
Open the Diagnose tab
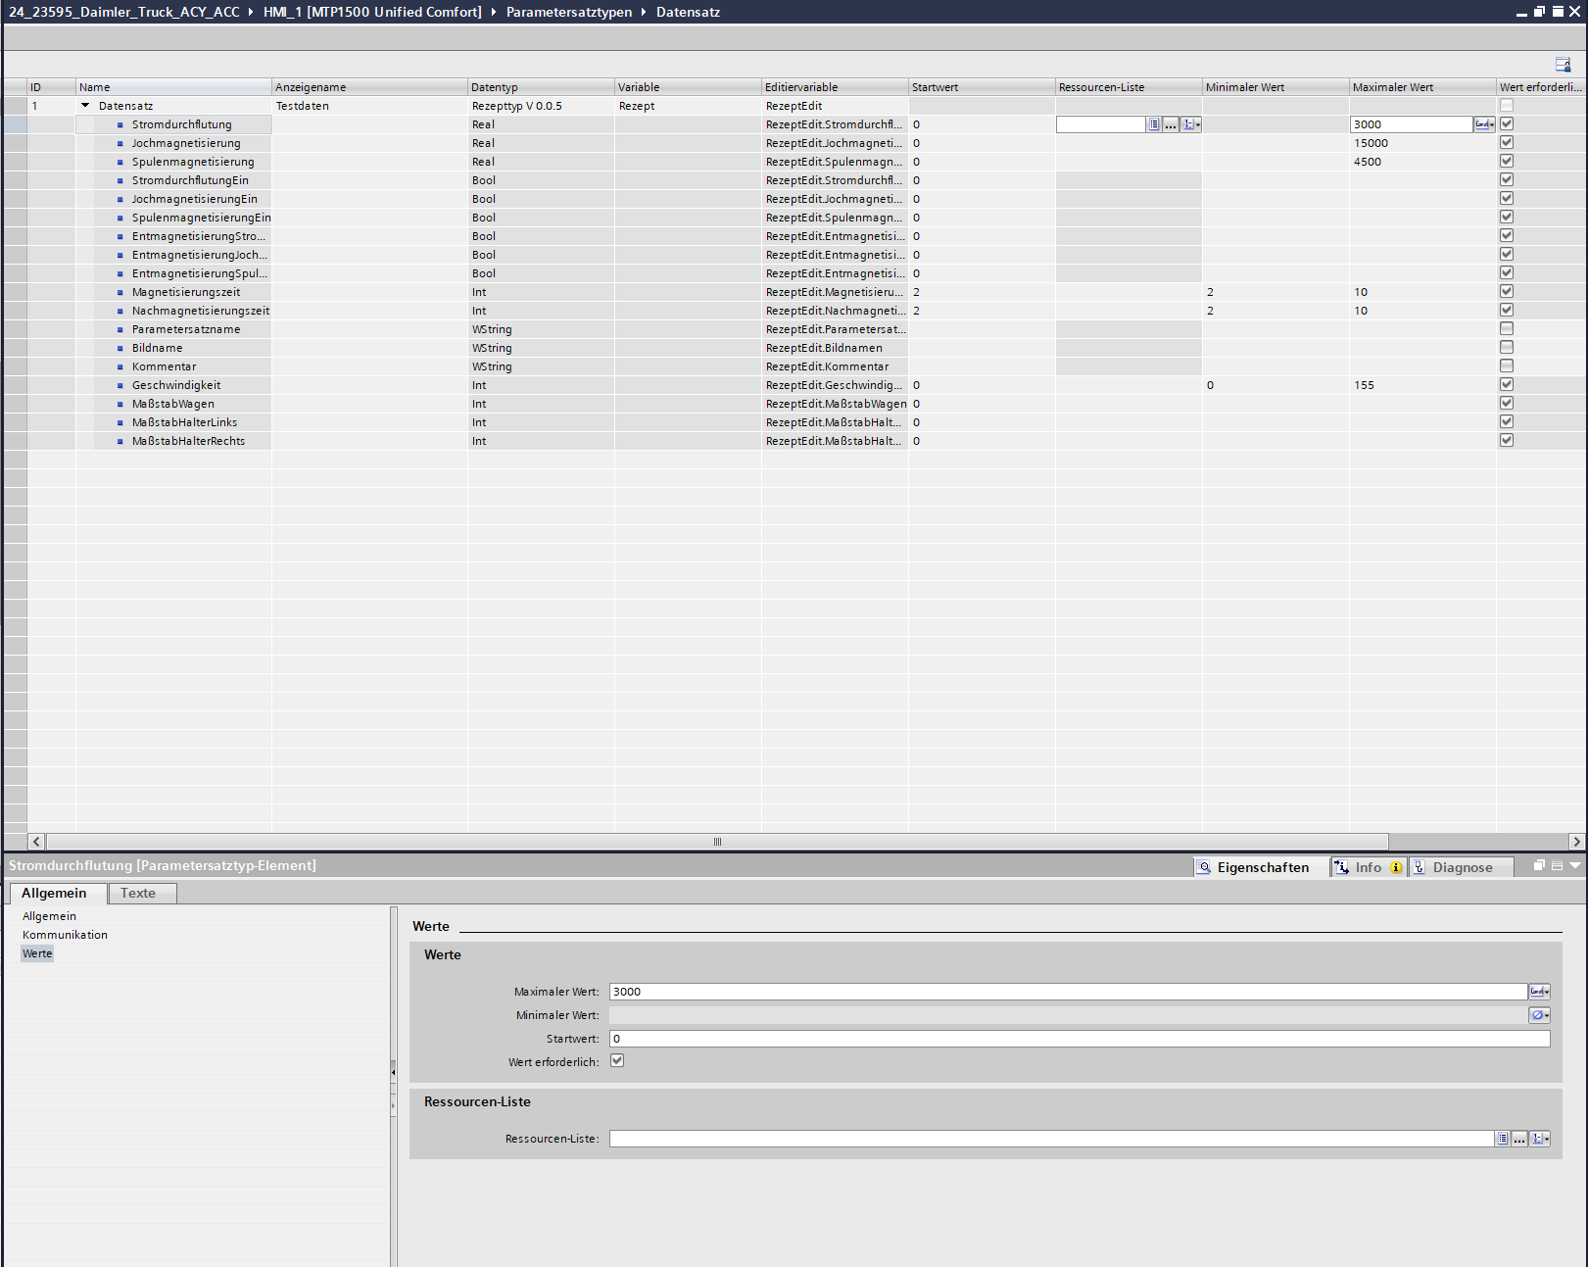(x=1461, y=868)
